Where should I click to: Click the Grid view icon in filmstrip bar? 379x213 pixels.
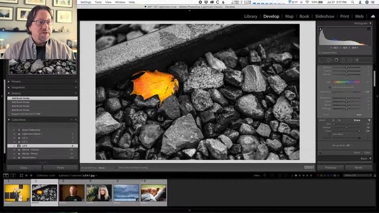21,176
